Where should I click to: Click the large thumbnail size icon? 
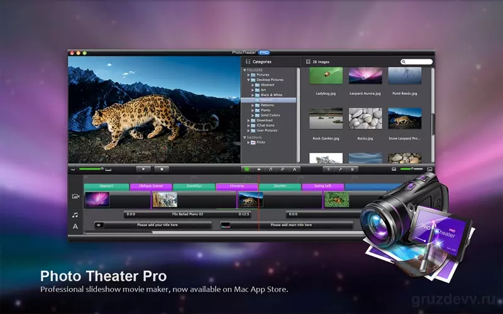click(430, 169)
